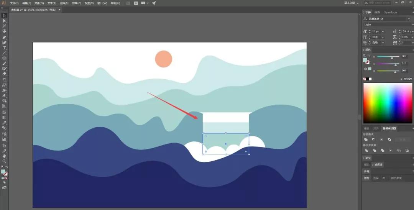Select the Pen tool
The image size is (414, 210).
tap(4, 37)
